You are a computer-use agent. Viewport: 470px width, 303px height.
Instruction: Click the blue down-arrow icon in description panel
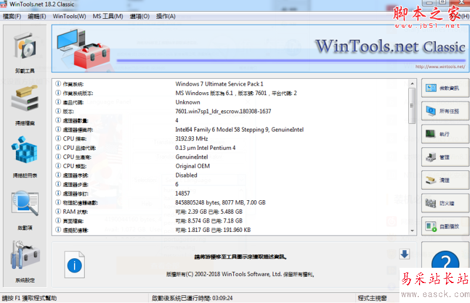tap(405, 254)
